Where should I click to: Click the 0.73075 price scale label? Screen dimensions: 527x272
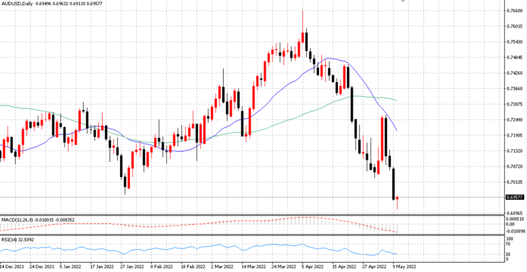pyautogui.click(x=514, y=104)
